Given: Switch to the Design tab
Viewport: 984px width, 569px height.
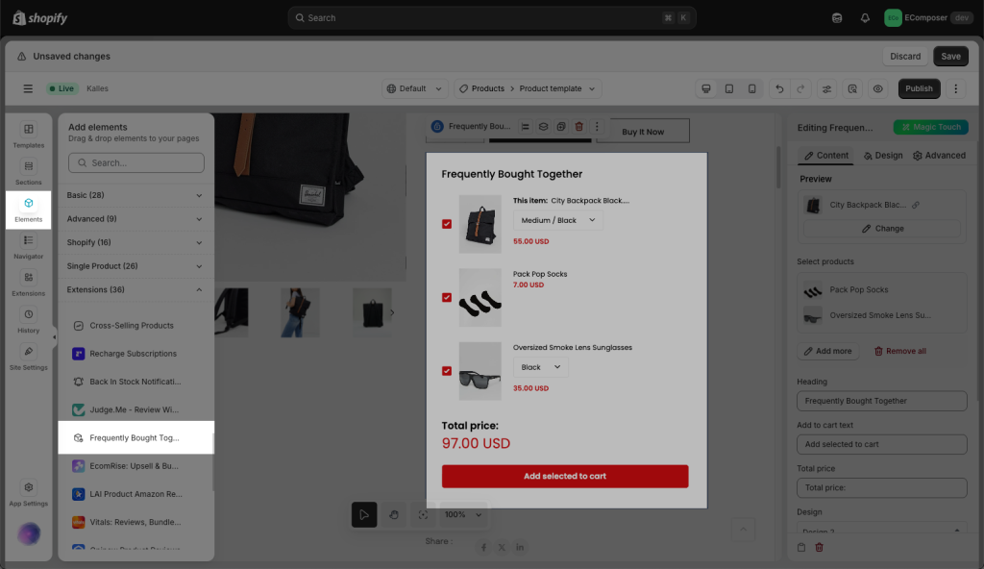Looking at the screenshot, I should pyautogui.click(x=883, y=156).
